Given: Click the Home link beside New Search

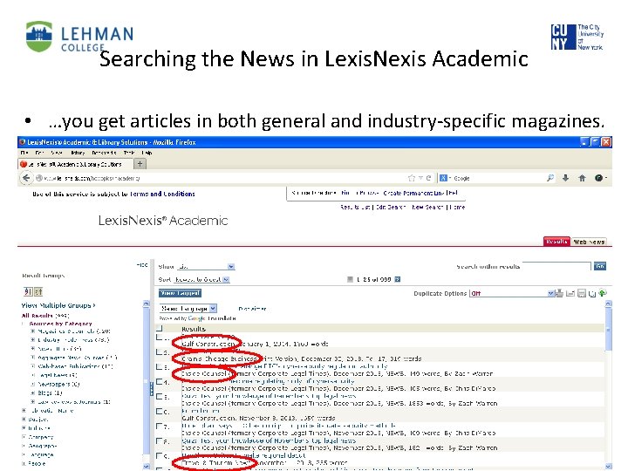Looking at the screenshot, I should (x=457, y=207).
